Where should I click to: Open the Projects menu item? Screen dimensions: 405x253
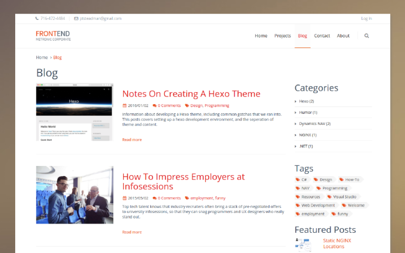(x=282, y=36)
